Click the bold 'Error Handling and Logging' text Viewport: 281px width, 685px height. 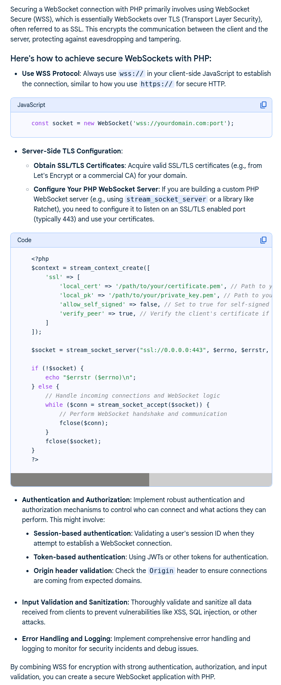point(67,639)
